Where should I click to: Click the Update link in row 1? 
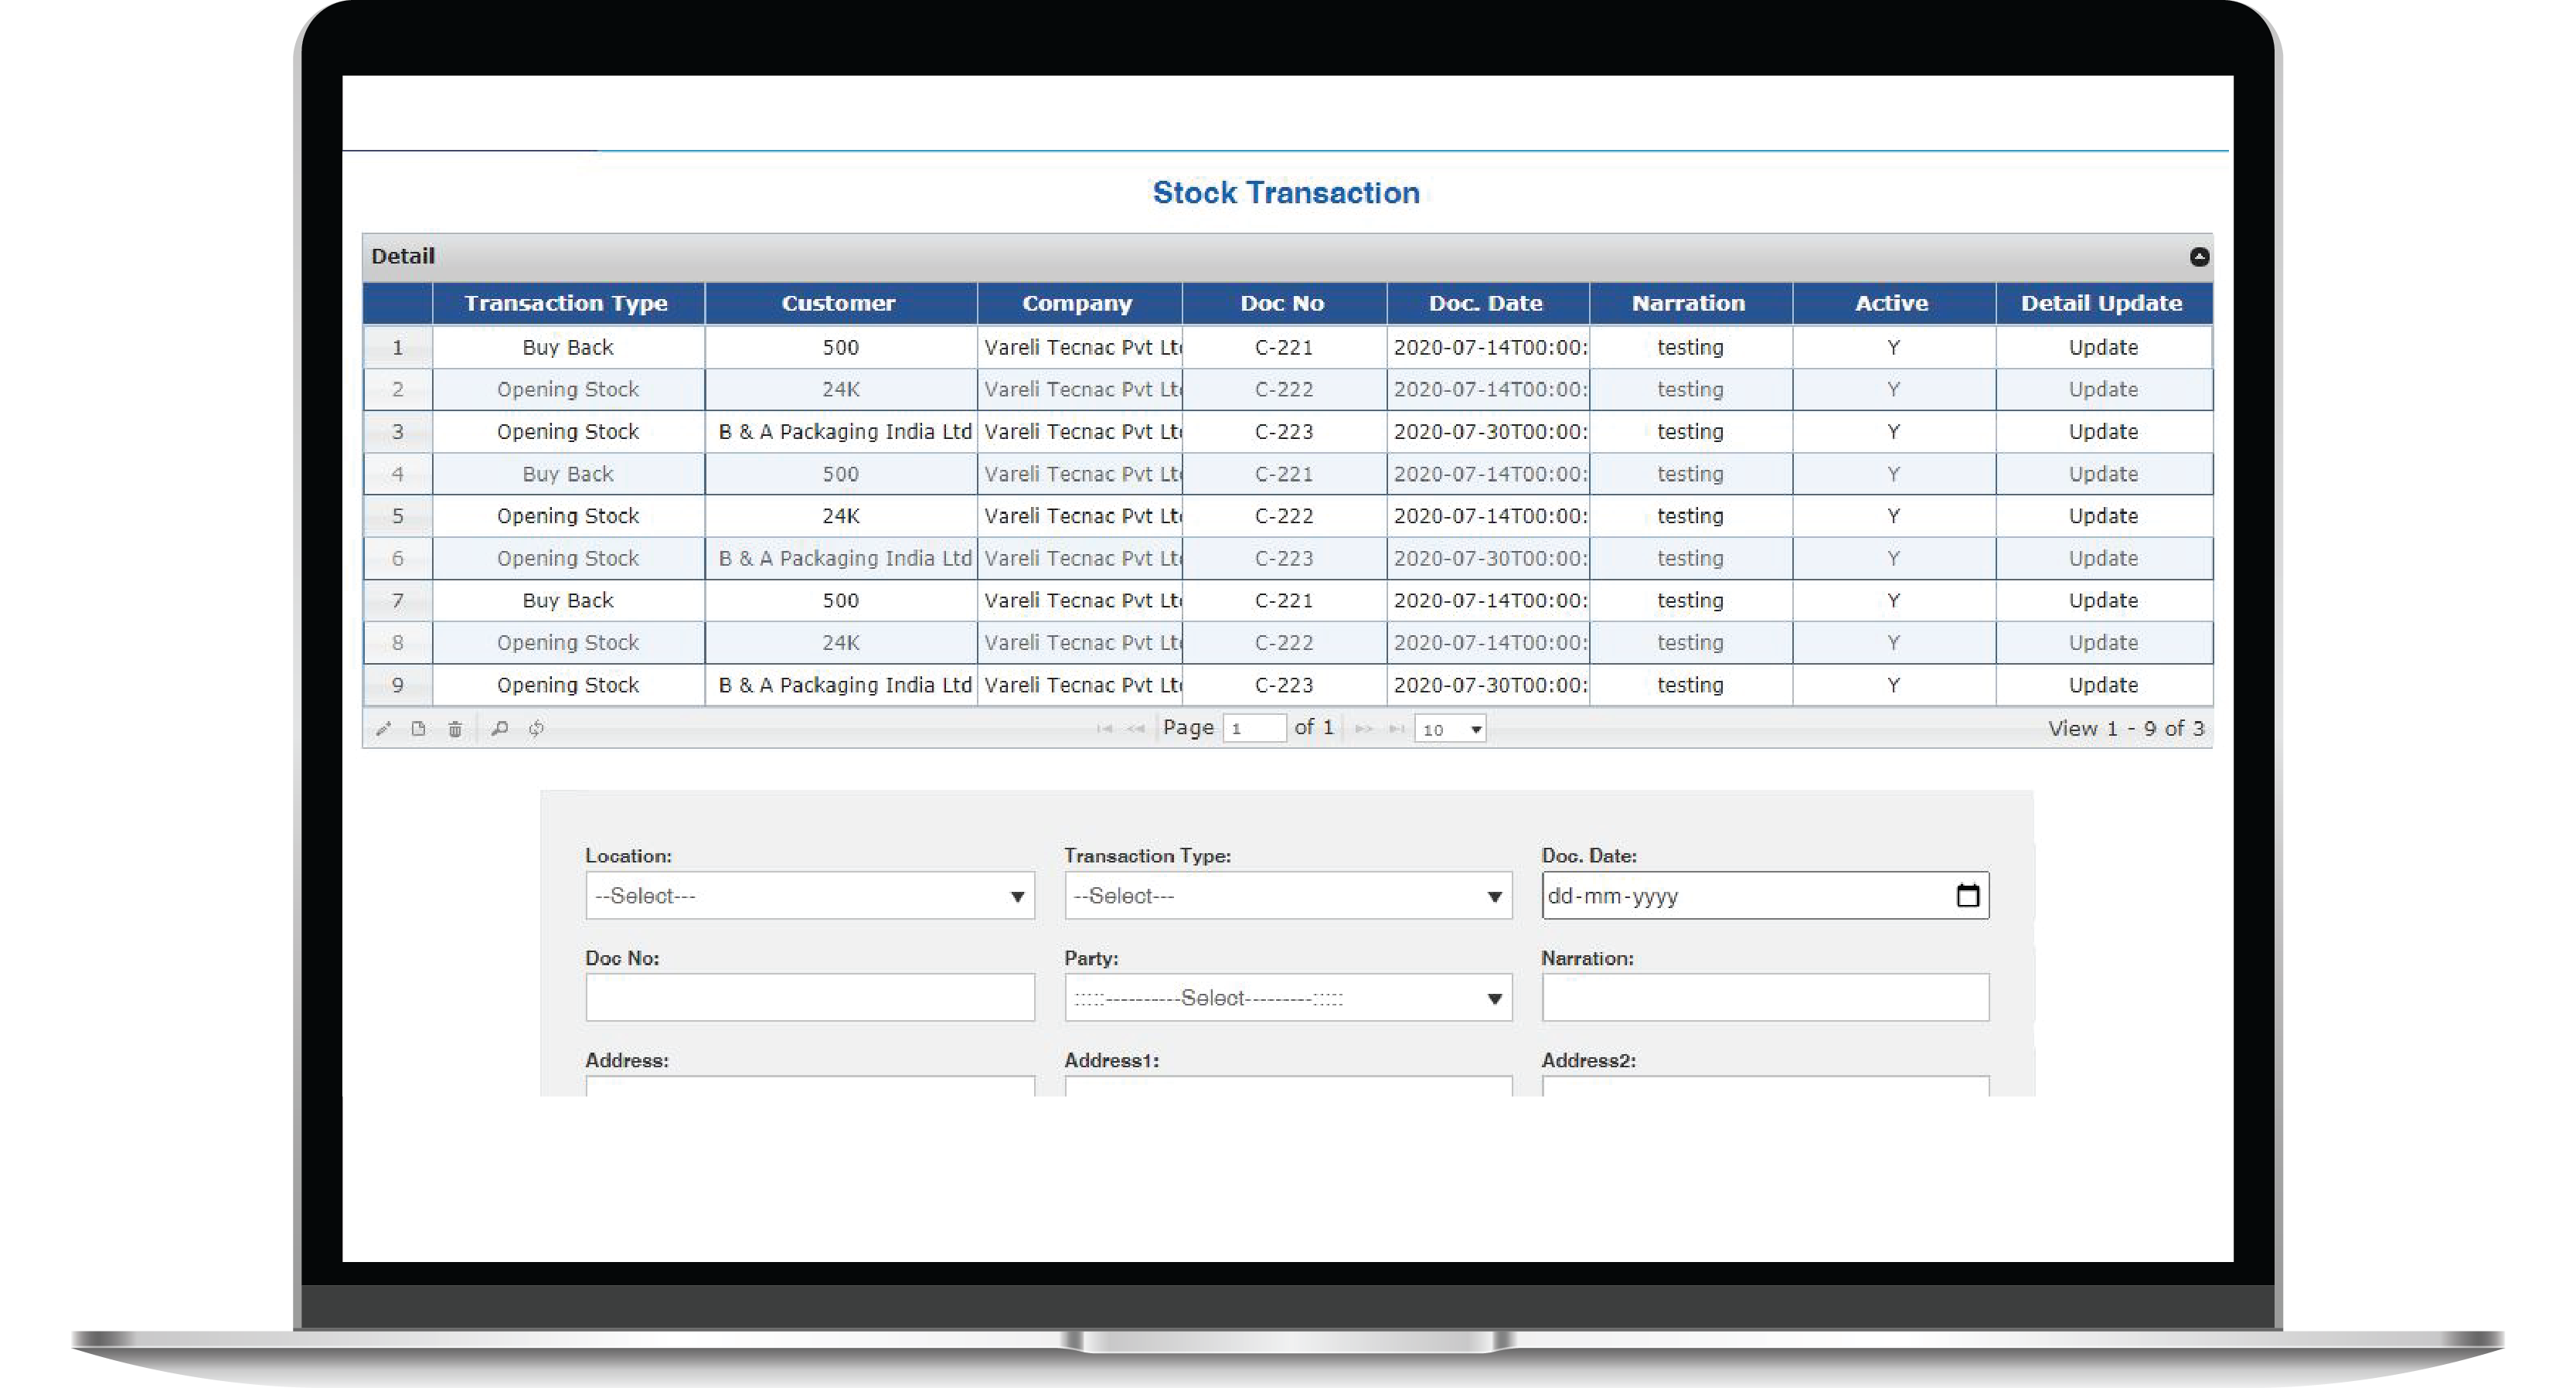[x=2103, y=348]
